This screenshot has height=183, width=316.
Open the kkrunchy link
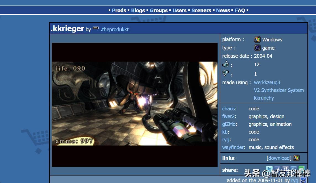[264, 98]
